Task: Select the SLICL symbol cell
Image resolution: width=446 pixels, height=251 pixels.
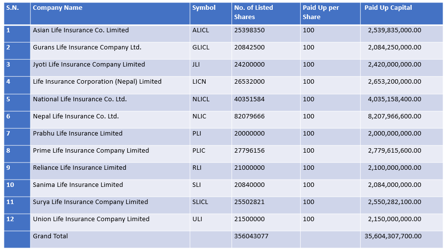Action: coord(200,202)
